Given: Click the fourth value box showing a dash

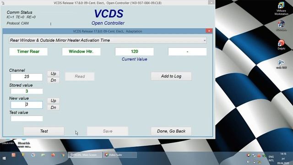Looking at the screenshot, I should [x=187, y=51].
